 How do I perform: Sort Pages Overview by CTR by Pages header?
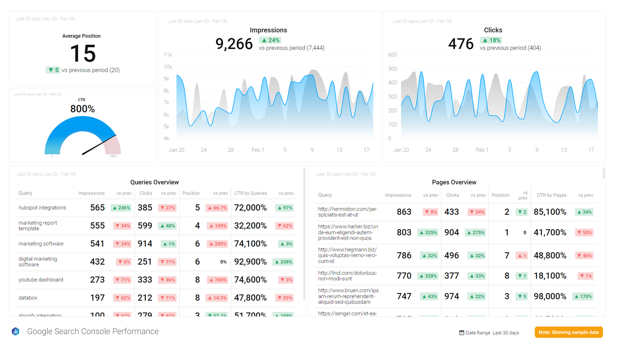[x=551, y=195]
